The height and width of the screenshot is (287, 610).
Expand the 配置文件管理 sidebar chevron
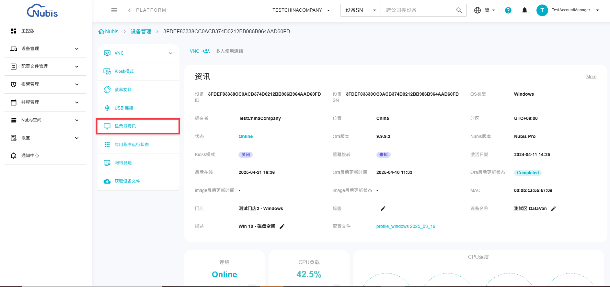(77, 67)
